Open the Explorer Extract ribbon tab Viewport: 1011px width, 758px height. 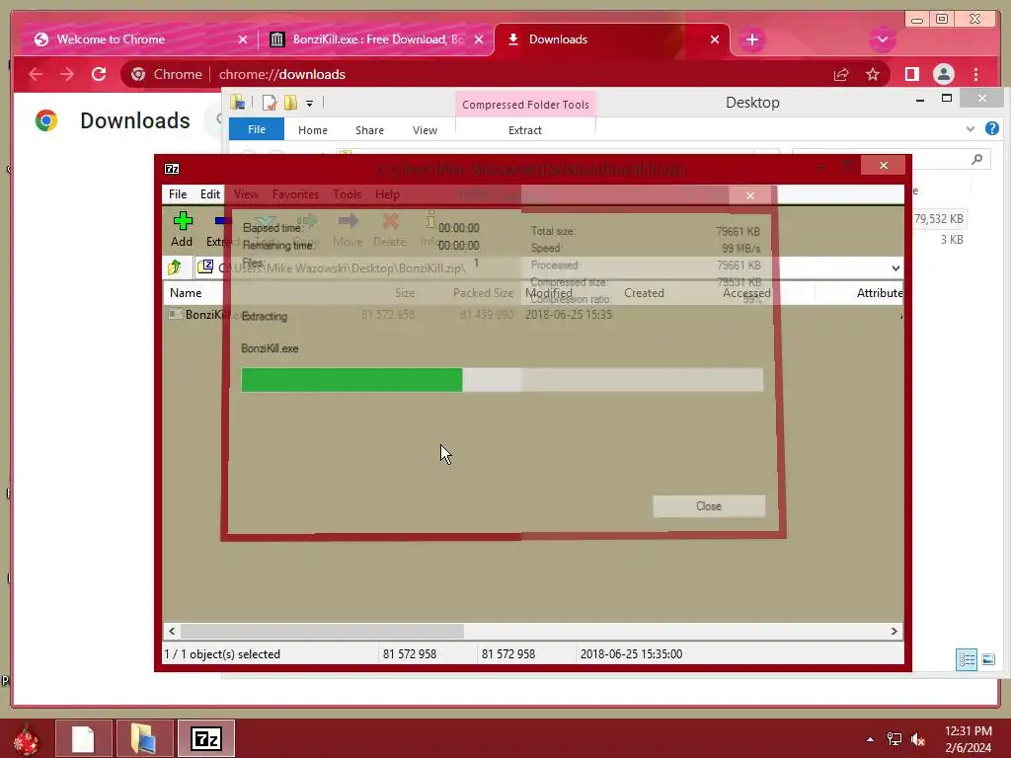[x=525, y=130]
